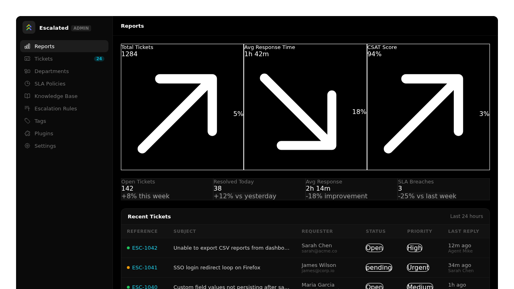Click the pending status badge
Viewport: 514px width, 289px height.
(x=379, y=268)
